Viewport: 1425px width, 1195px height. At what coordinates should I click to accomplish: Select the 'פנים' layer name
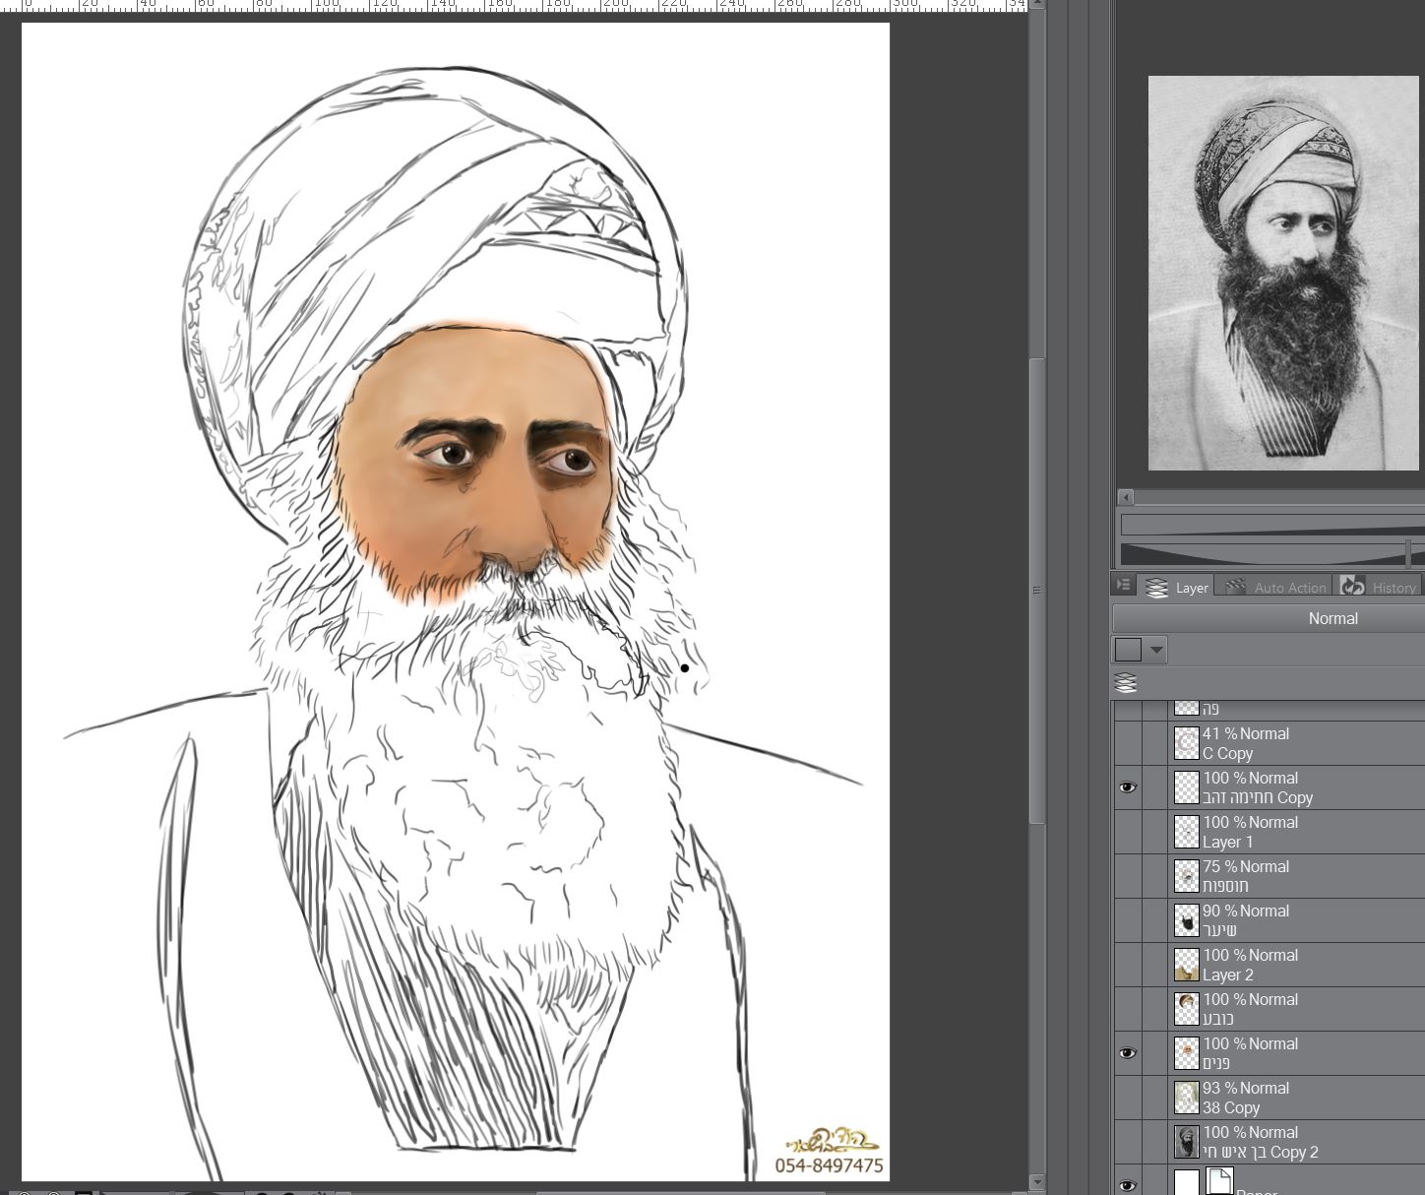coord(1216,1063)
